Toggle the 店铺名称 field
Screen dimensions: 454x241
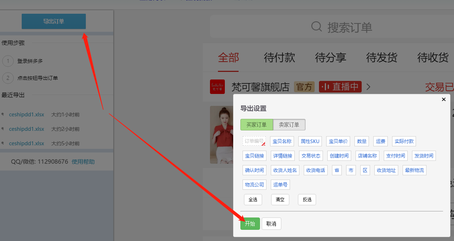pyautogui.click(x=367, y=156)
